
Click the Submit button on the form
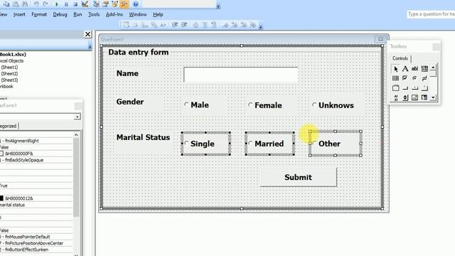coord(299,177)
